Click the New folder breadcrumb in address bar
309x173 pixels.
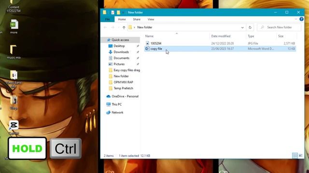coord(145,27)
